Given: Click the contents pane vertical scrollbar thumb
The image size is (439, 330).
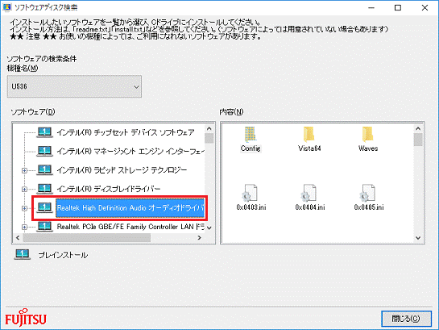Looking at the screenshot, I should coord(418,140).
